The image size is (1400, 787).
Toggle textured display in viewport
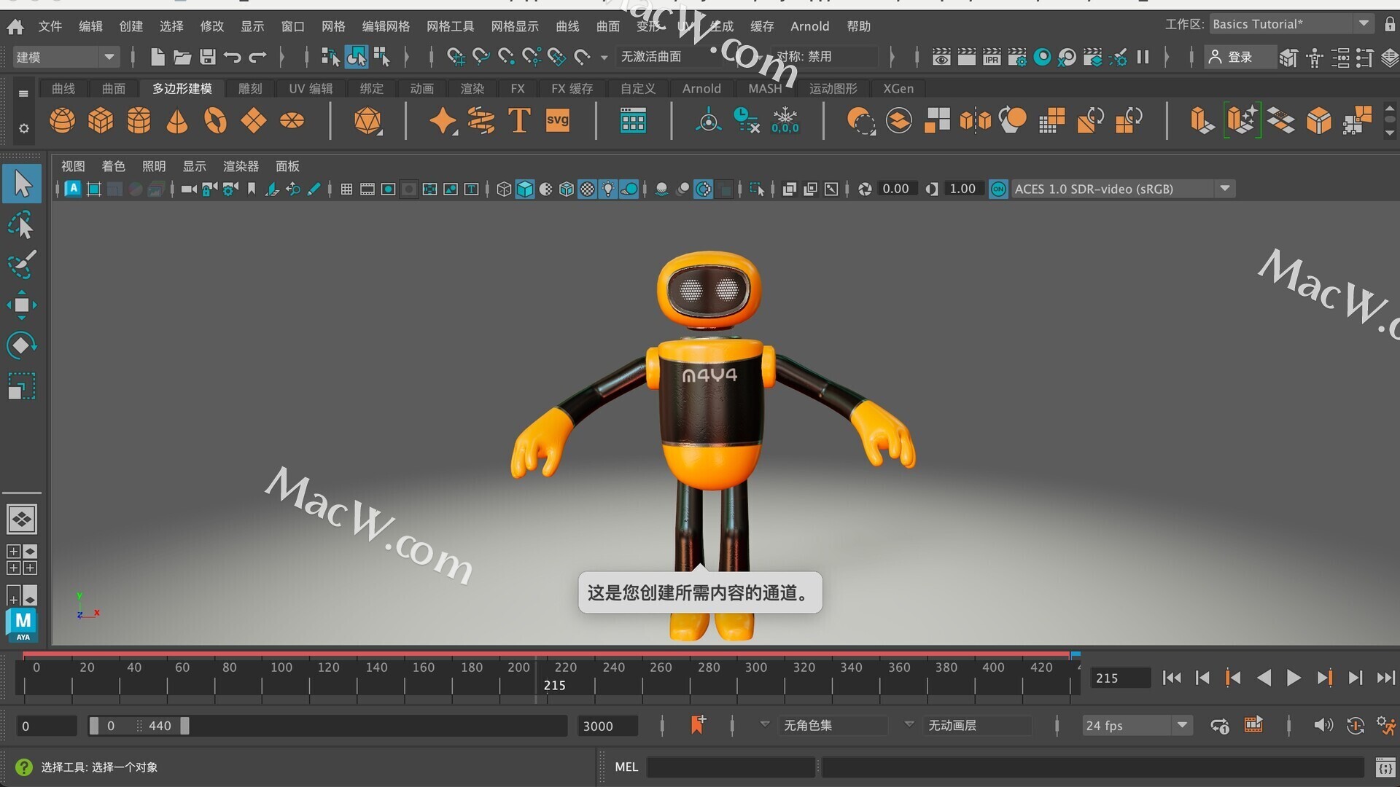click(587, 189)
